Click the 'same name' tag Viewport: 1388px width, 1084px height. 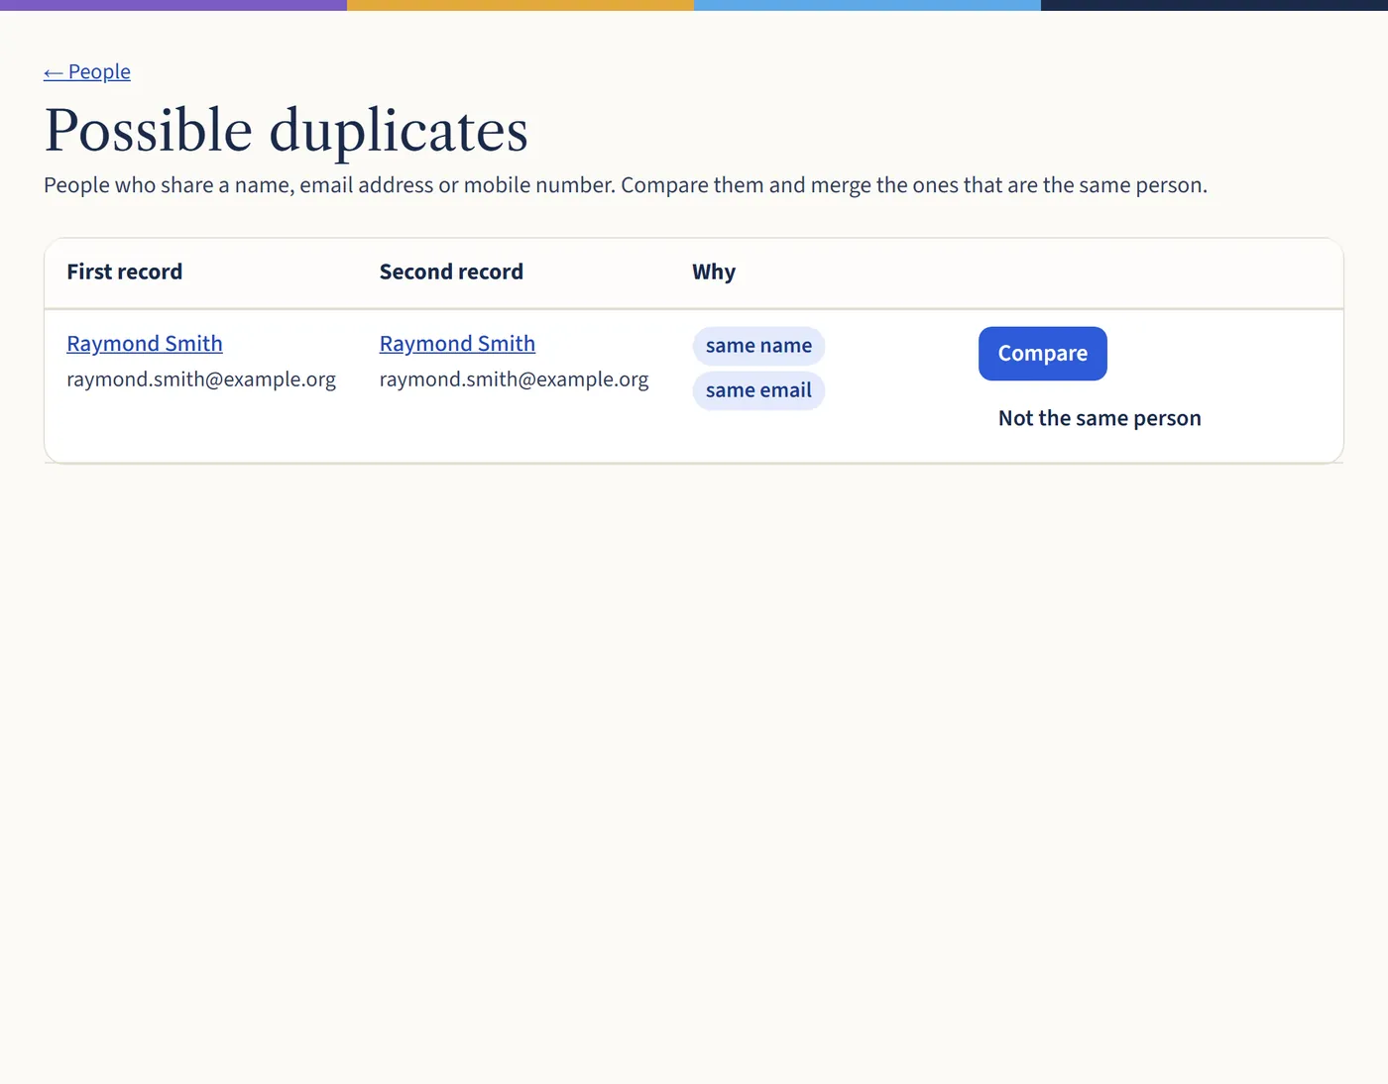point(758,346)
